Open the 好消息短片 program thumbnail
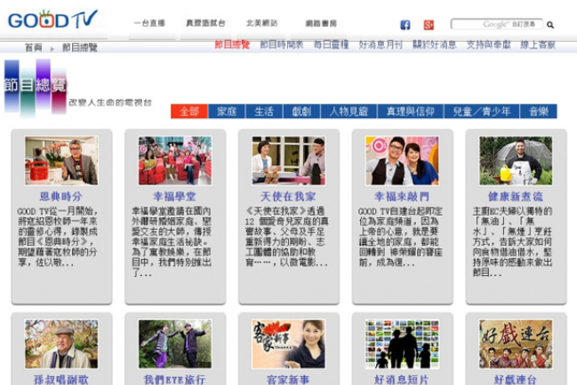The width and height of the screenshot is (577, 385). tap(402, 344)
